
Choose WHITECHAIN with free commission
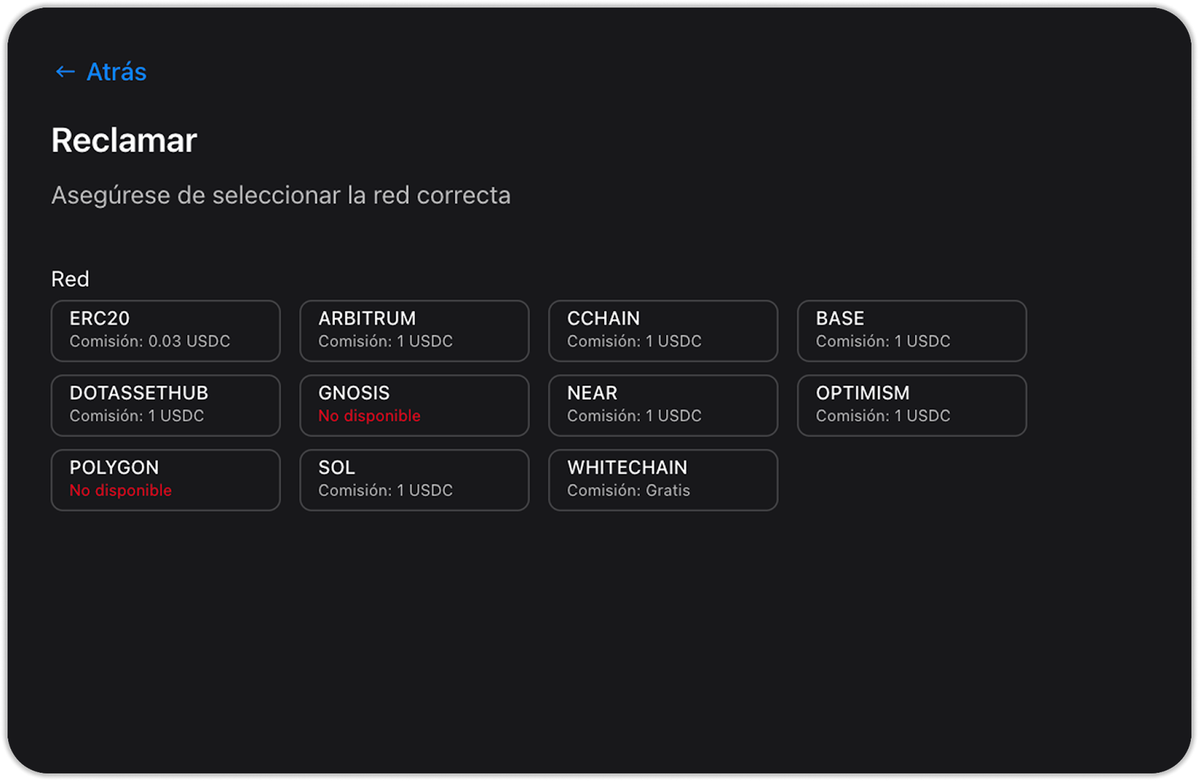point(662,479)
